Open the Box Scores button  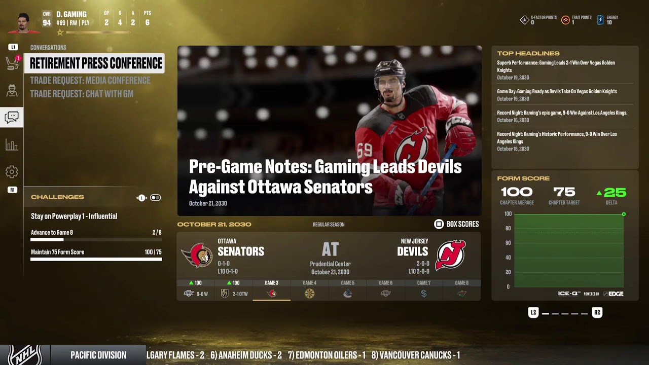[x=456, y=224]
